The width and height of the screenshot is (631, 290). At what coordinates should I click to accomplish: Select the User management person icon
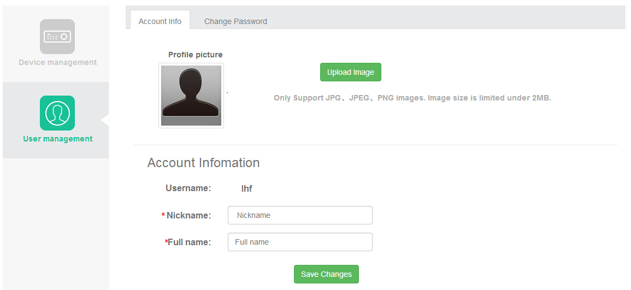coord(57,113)
